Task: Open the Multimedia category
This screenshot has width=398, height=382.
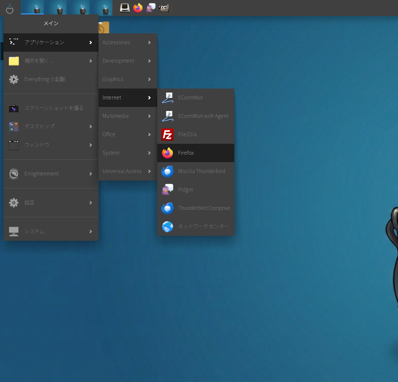Action: [128, 116]
